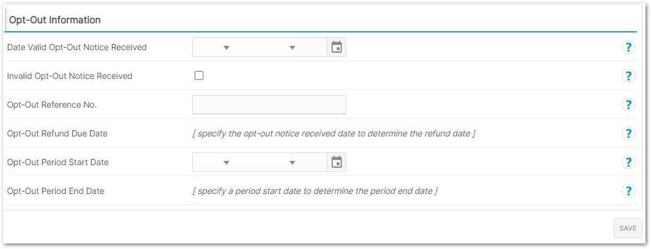Expand first dropdown in Date Valid Opt-Out Notice row
This screenshot has height=249, width=651.
pyautogui.click(x=226, y=48)
